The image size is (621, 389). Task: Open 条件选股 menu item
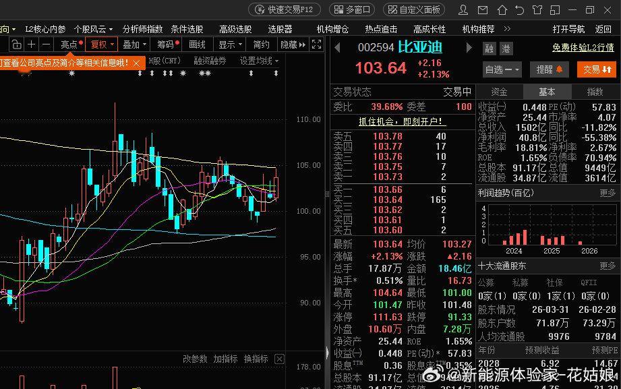tap(187, 29)
